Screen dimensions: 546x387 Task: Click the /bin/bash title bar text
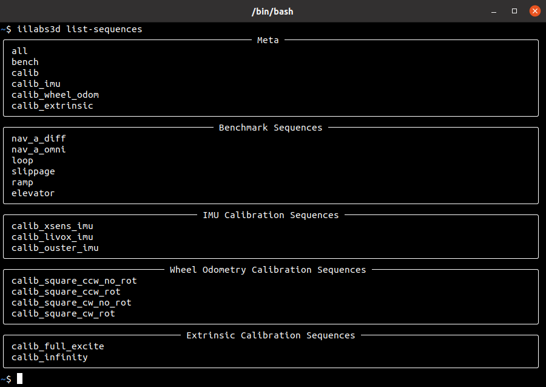tap(272, 11)
